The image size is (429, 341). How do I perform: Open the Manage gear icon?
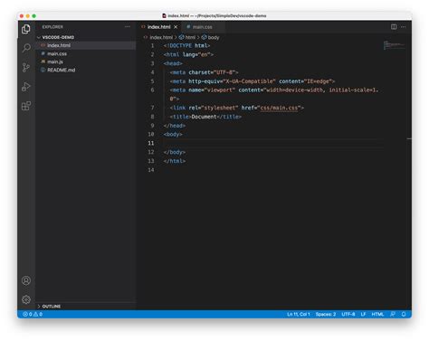(26, 299)
